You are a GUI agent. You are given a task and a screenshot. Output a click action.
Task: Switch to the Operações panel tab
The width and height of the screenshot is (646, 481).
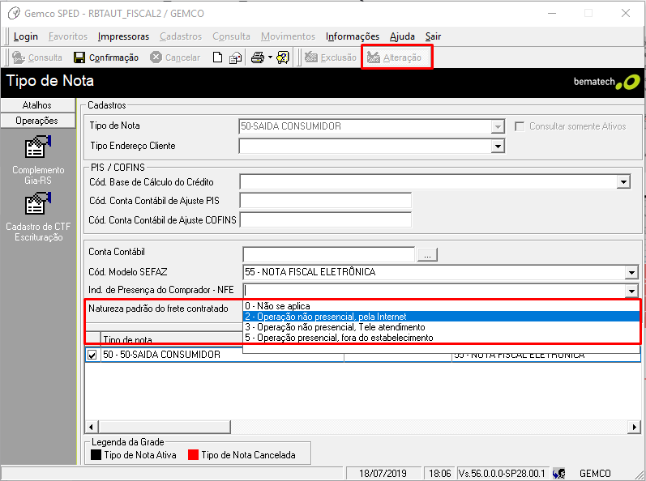point(37,121)
